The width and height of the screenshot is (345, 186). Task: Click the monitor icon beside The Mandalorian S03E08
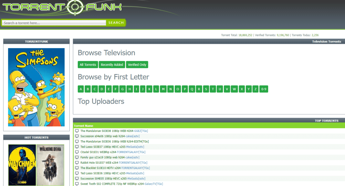tap(77, 131)
